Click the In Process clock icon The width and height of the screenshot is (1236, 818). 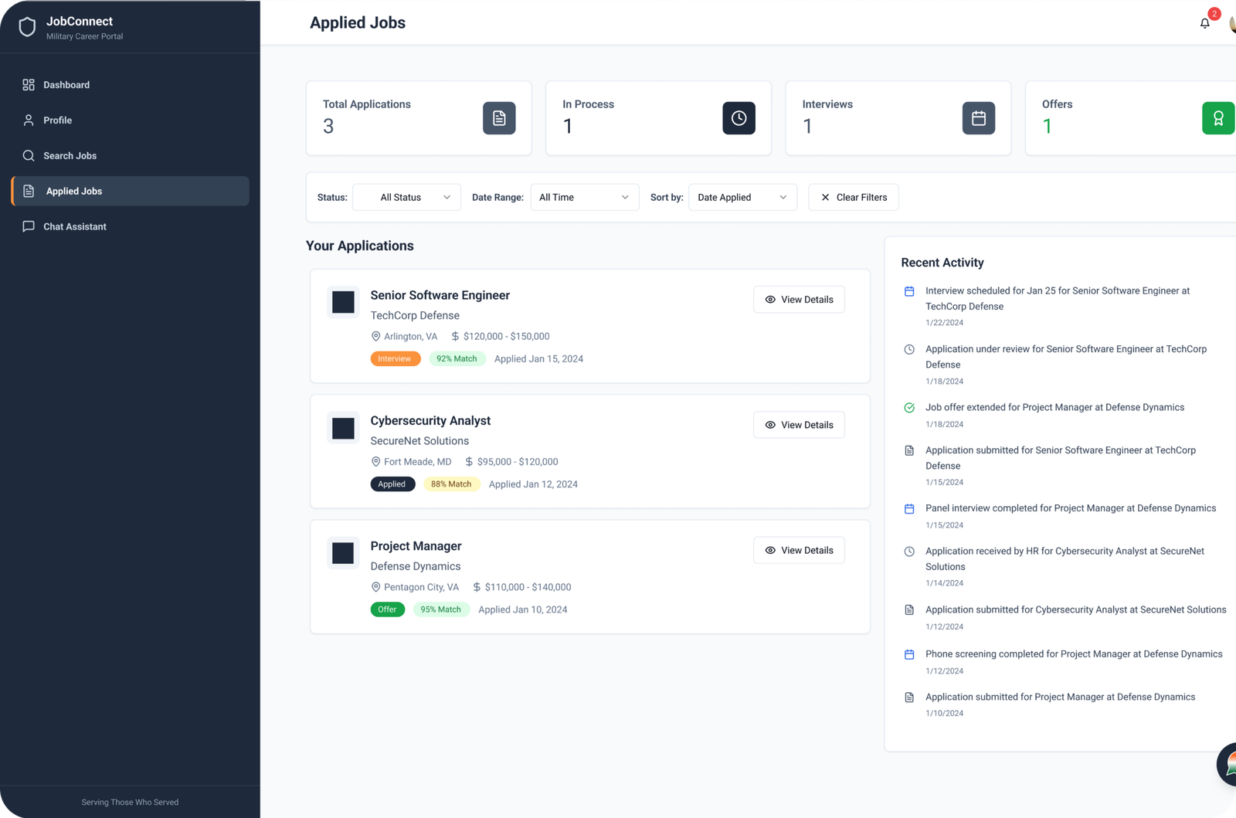pos(739,118)
